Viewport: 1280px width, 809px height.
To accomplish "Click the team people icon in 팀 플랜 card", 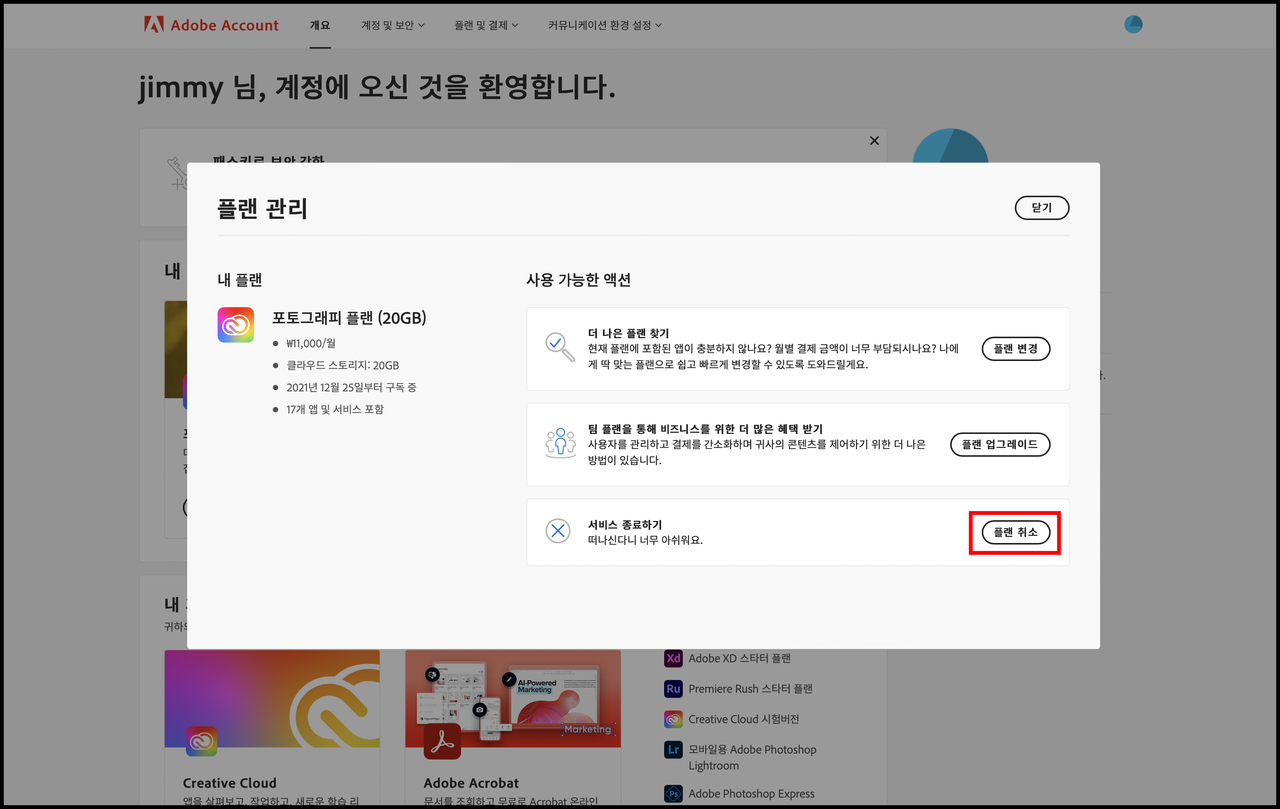I will pos(560,442).
